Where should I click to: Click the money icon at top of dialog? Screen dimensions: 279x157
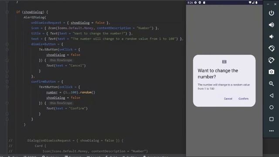coord(224,62)
